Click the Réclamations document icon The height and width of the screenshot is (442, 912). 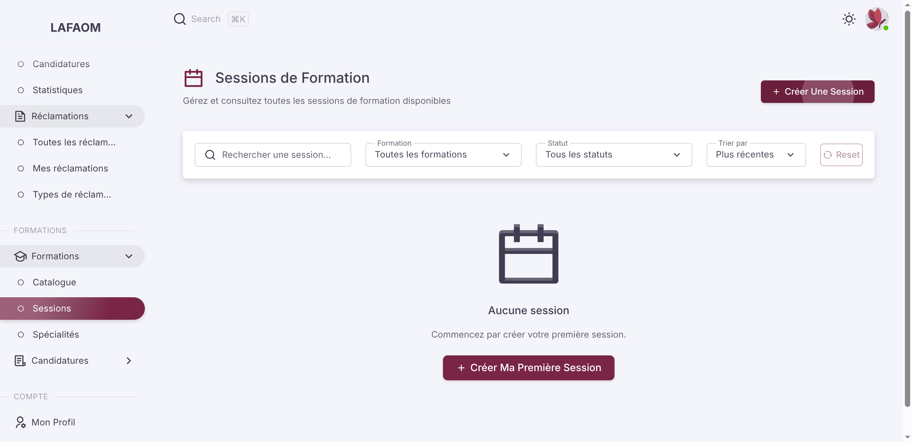[x=20, y=116]
